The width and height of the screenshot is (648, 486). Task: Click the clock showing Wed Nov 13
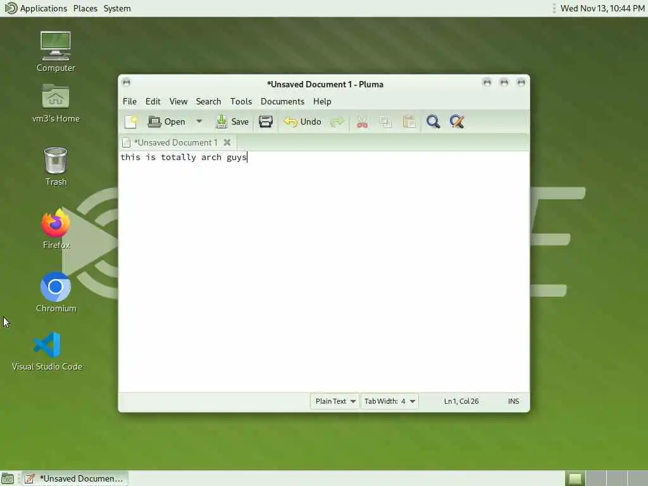[602, 8]
